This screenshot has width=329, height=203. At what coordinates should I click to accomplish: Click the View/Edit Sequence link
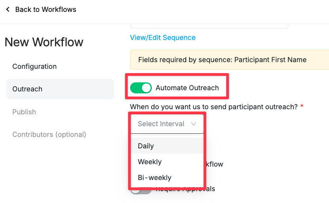[x=163, y=38]
